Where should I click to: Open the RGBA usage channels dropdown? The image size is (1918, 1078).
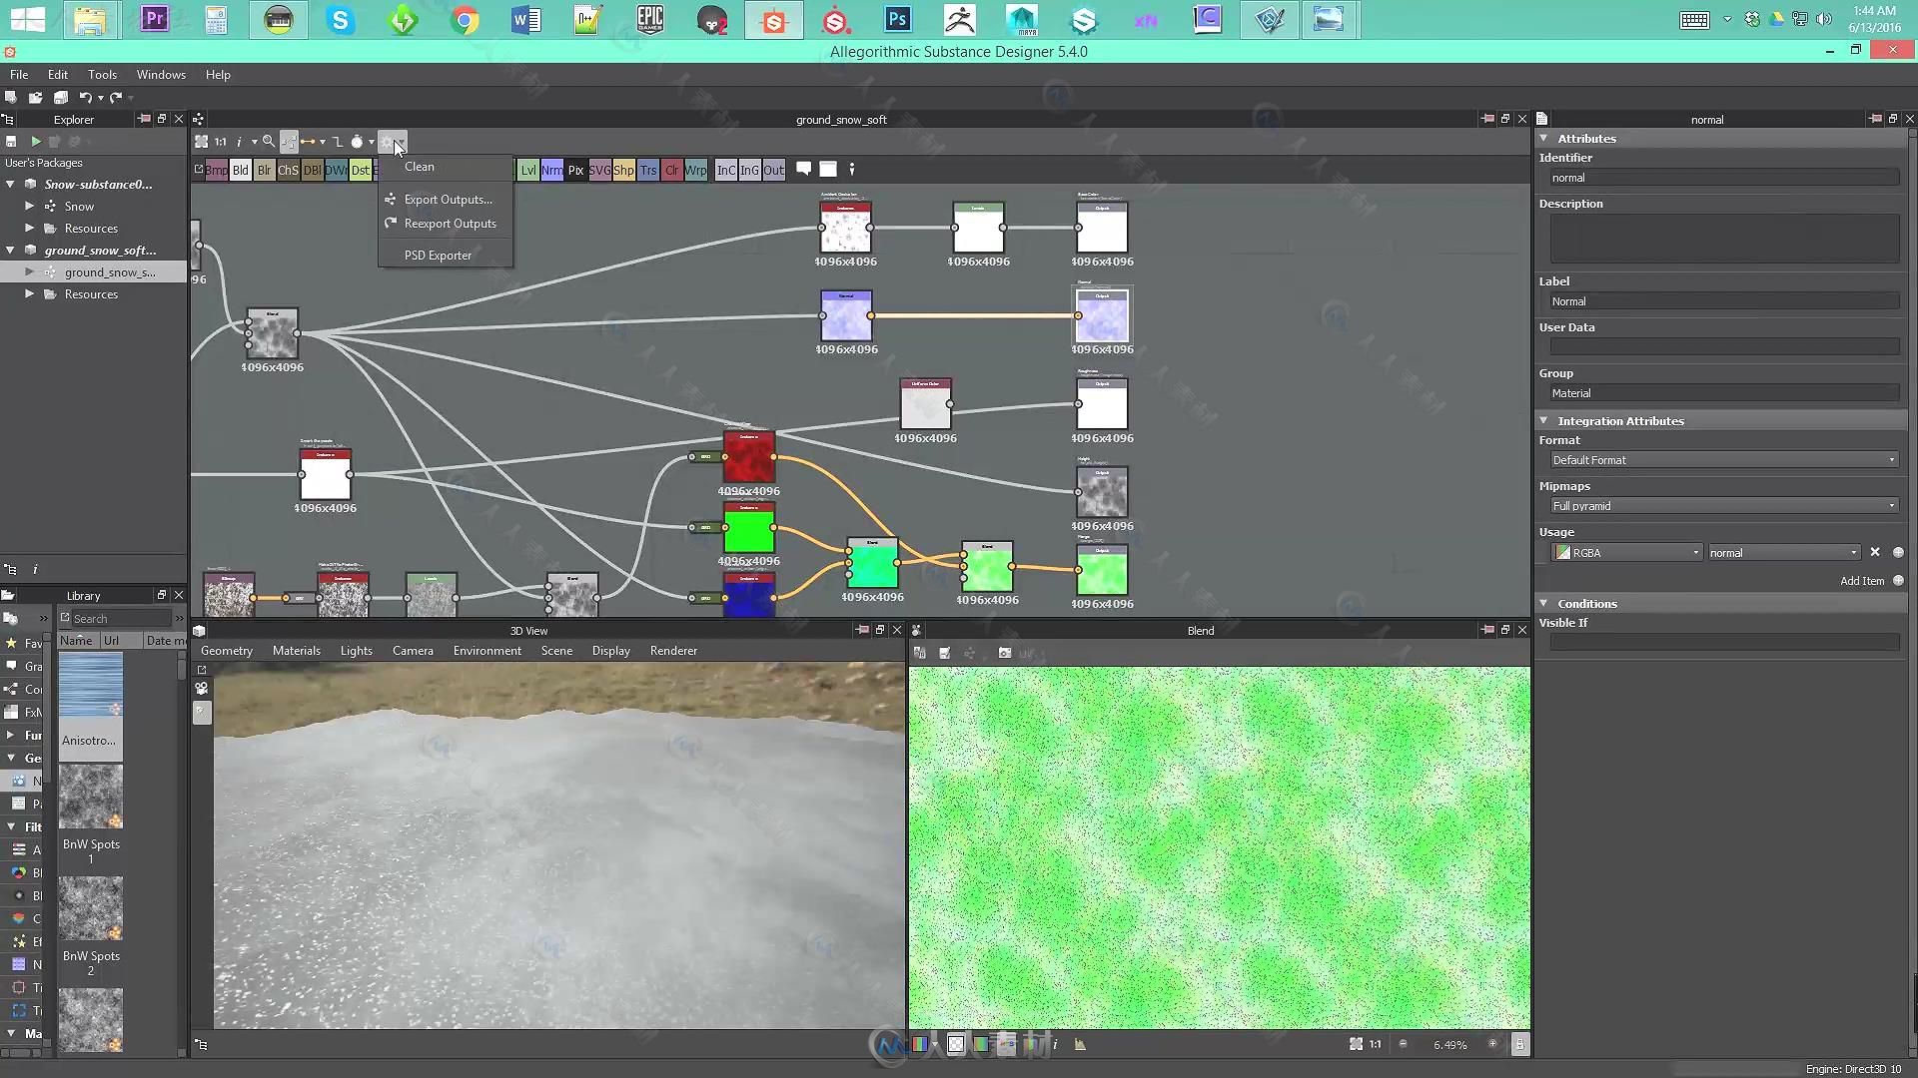pos(1627,552)
